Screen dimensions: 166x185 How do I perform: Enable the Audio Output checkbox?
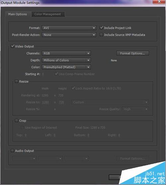tap(12, 151)
